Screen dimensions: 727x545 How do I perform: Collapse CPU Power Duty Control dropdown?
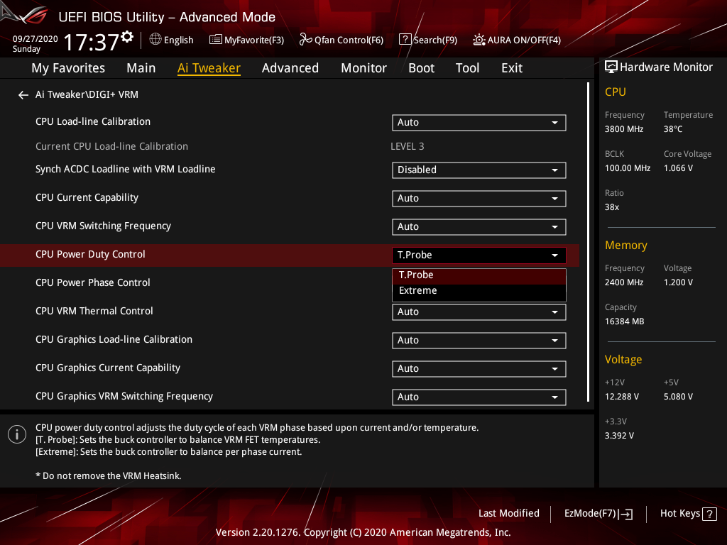coord(479,255)
